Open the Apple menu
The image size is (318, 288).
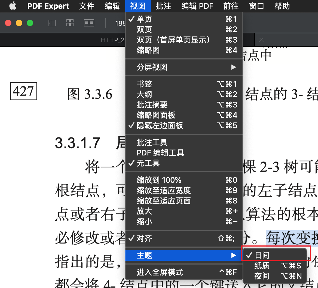click(x=13, y=6)
